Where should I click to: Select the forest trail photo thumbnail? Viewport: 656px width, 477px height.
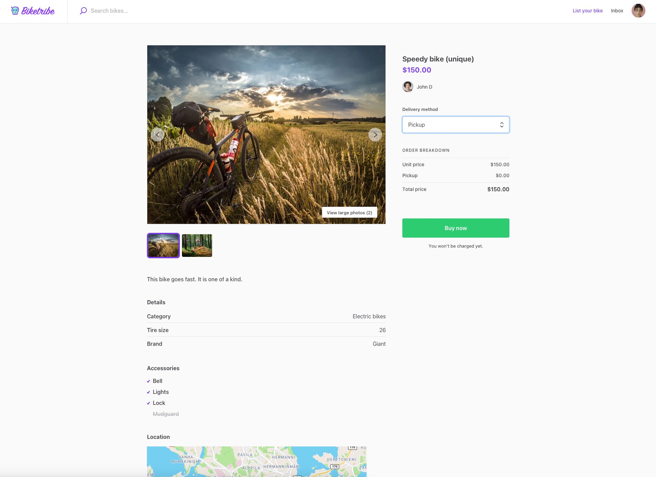click(x=197, y=246)
